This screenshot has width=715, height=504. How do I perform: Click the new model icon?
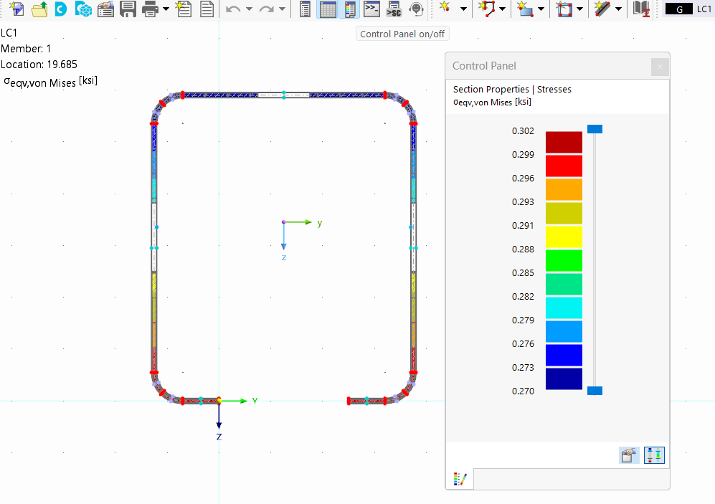[17, 9]
